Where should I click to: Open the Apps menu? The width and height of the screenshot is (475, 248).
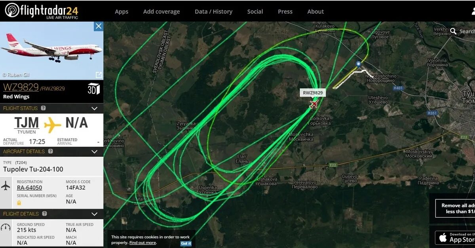[122, 11]
